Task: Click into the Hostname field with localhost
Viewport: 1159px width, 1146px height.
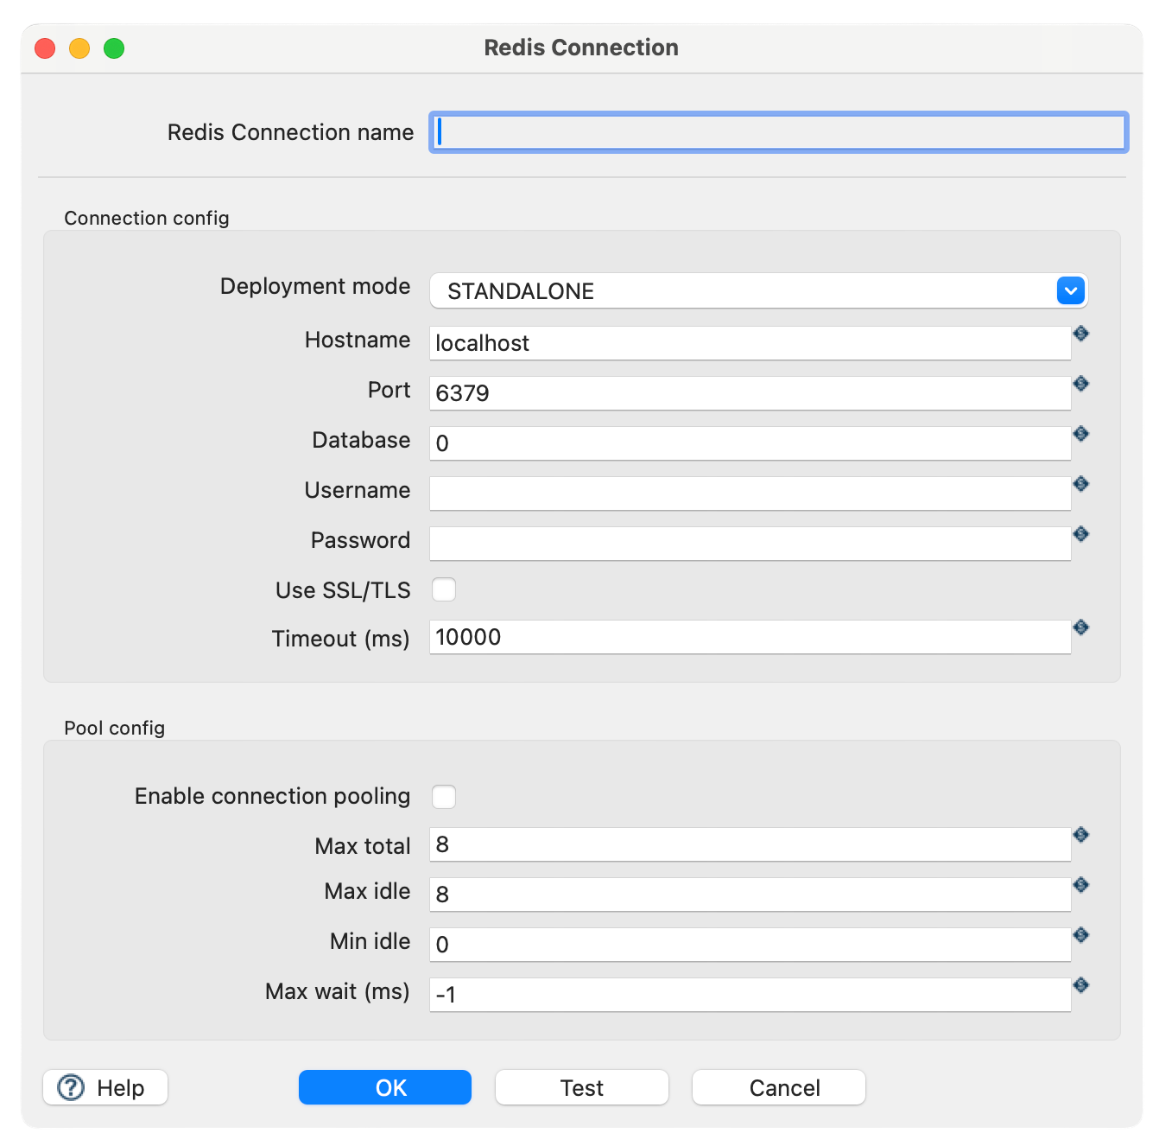Action: pyautogui.click(x=750, y=343)
